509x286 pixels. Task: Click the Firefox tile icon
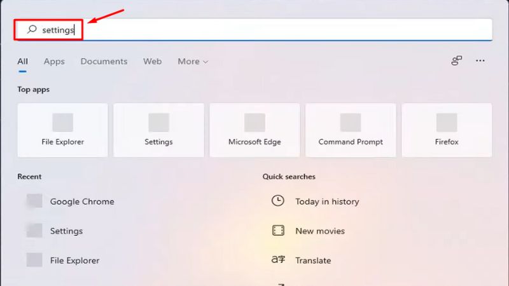click(x=447, y=123)
